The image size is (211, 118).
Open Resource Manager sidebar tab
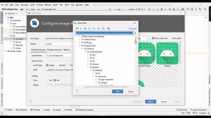(2, 35)
